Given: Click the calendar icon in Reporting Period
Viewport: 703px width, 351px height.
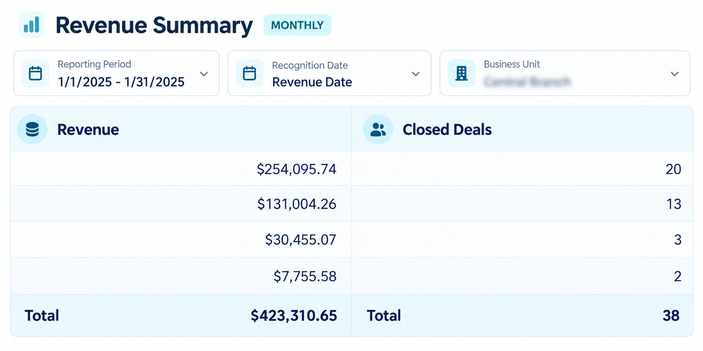Looking at the screenshot, I should tap(36, 73).
